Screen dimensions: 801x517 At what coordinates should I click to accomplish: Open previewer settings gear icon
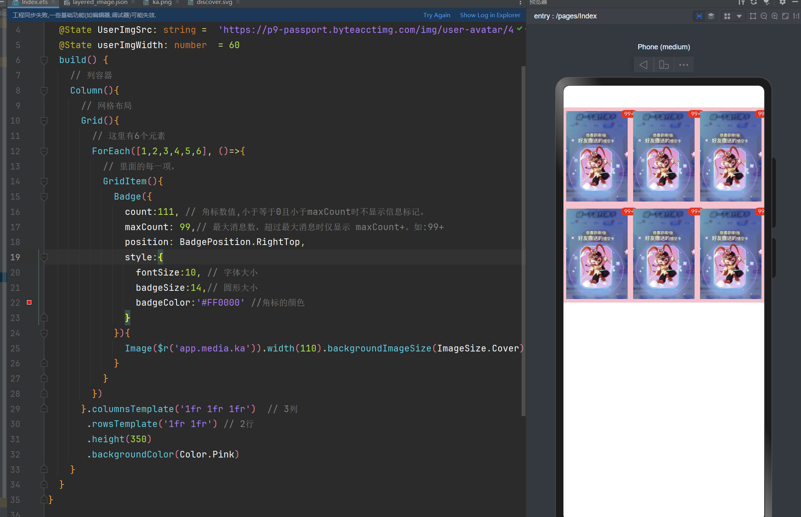[782, 2]
